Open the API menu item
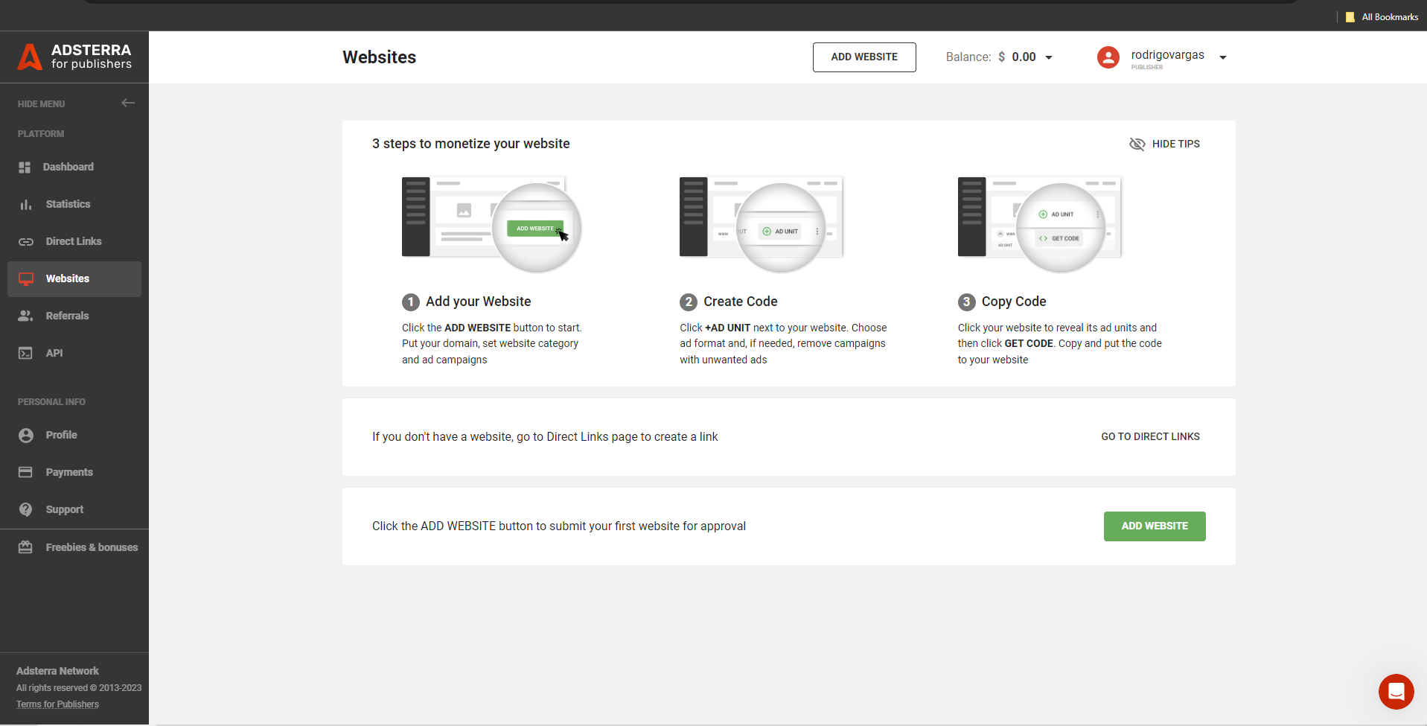 pyautogui.click(x=74, y=354)
